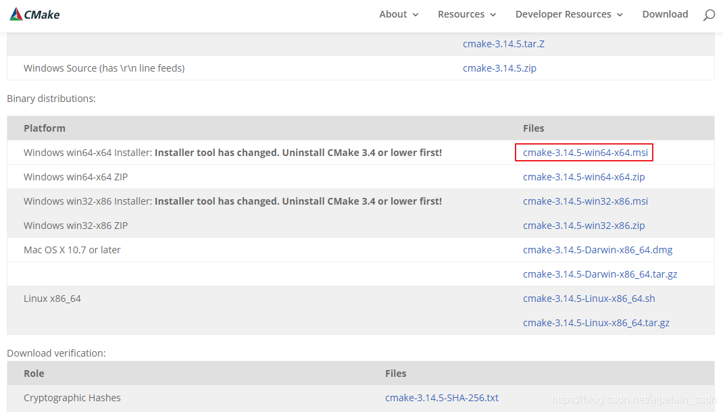723x412 pixels.
Task: Select 'Windows win32-x86 ZIP' platform text
Action: click(76, 226)
